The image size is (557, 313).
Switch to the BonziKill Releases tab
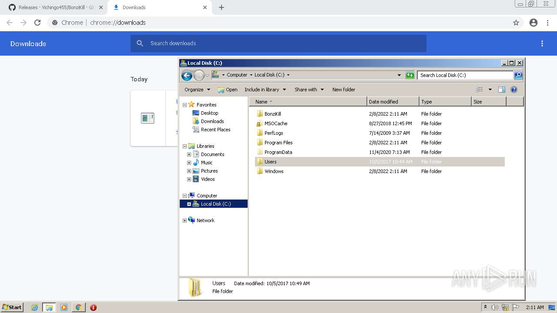[x=51, y=7]
